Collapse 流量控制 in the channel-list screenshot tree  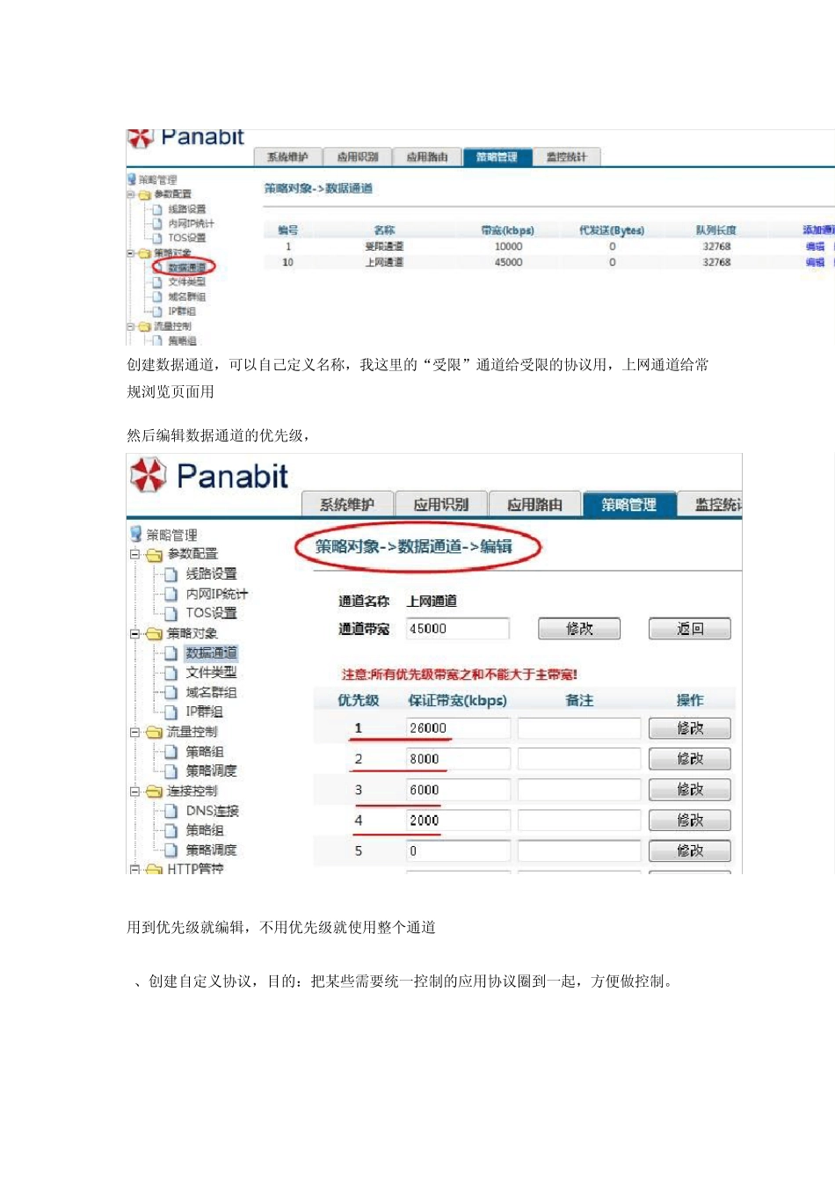click(131, 327)
